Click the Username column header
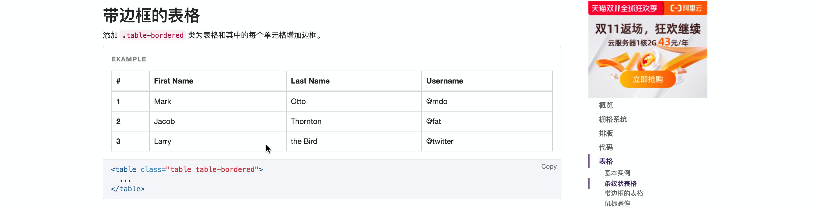 pyautogui.click(x=444, y=81)
